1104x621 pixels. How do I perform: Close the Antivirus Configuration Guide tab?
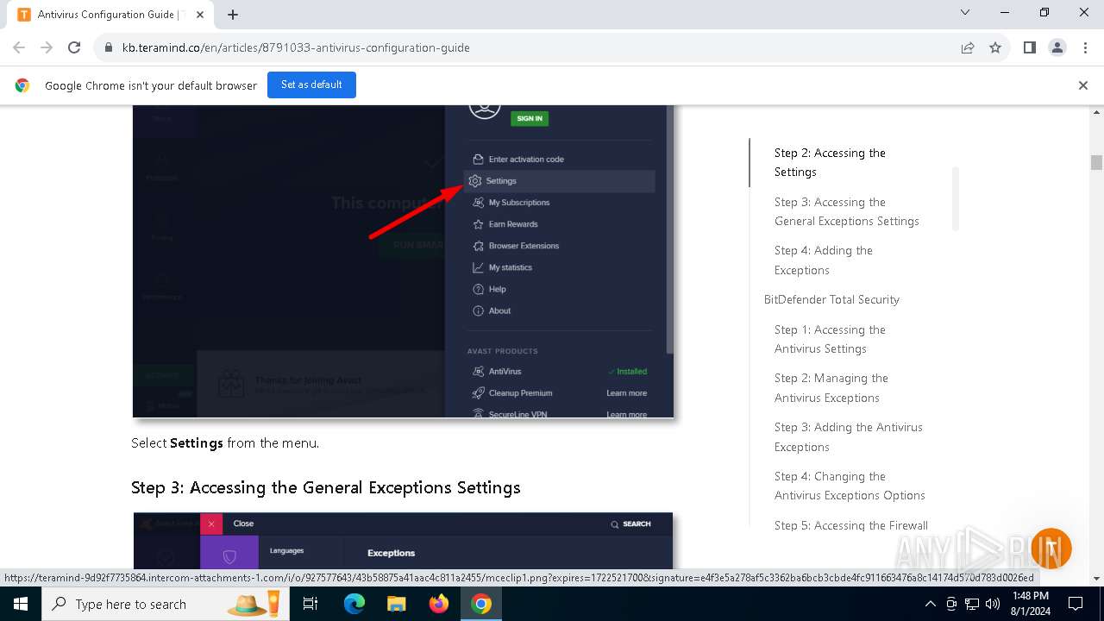tap(200, 15)
